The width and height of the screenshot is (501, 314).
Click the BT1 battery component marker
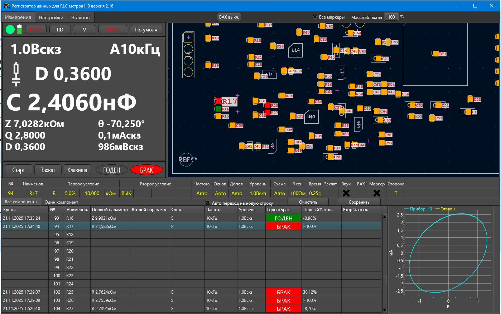click(x=435, y=54)
